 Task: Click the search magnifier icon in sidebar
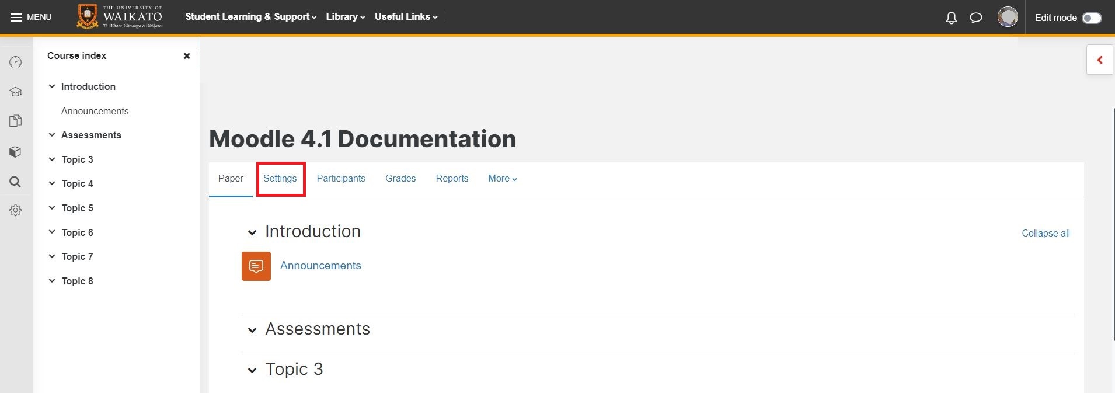pyautogui.click(x=16, y=182)
